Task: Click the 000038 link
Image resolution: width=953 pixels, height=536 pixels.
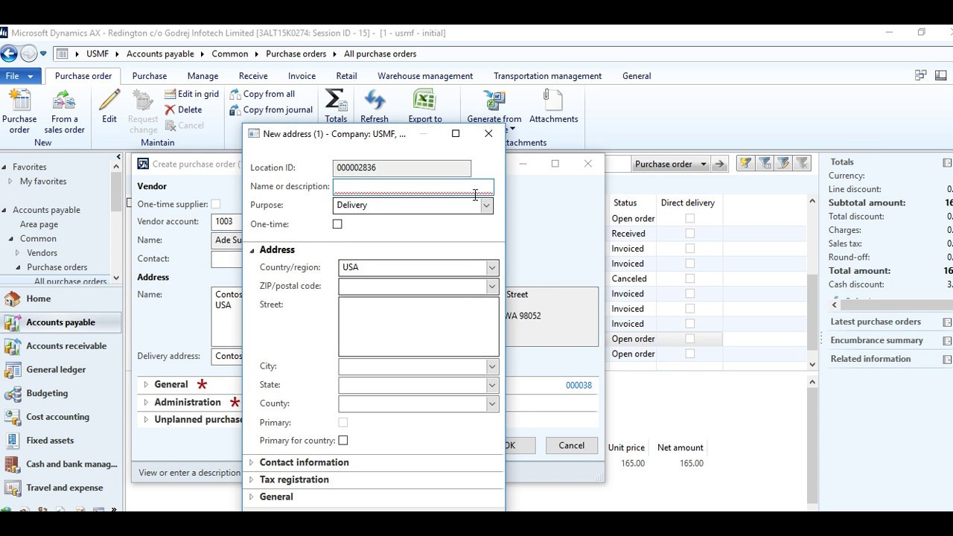Action: [579, 385]
